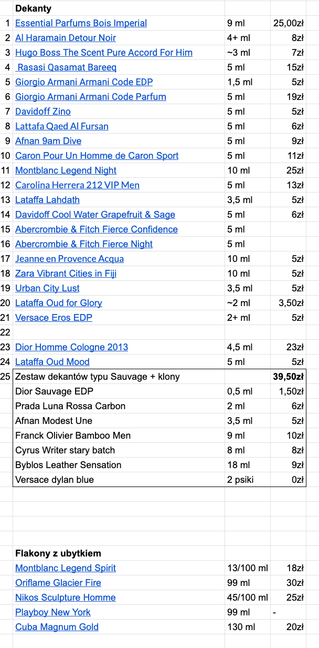
Task: Follow the Afnan 9am Dive link
Action: (48, 141)
